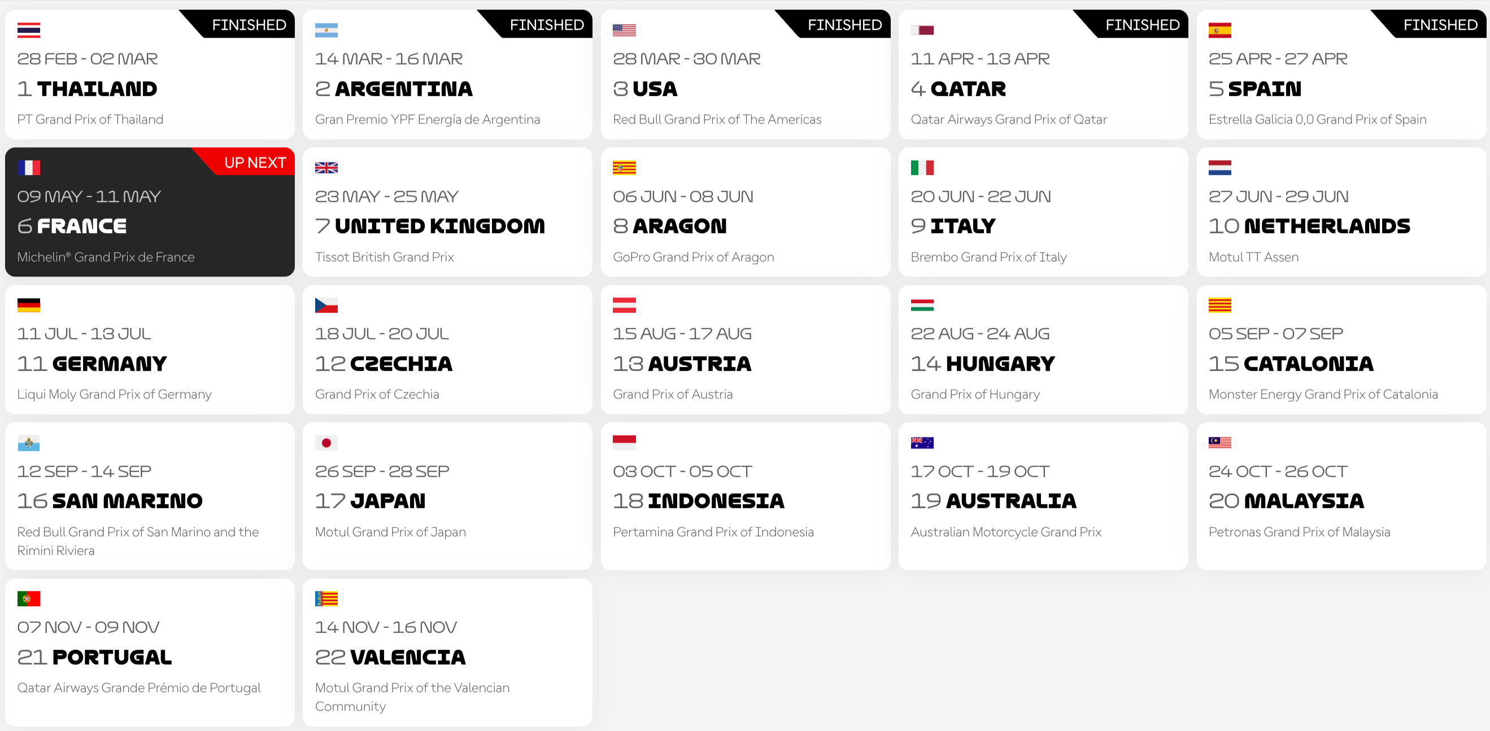Click the Portugal flag icon
This screenshot has width=1490, height=731.
coord(28,599)
